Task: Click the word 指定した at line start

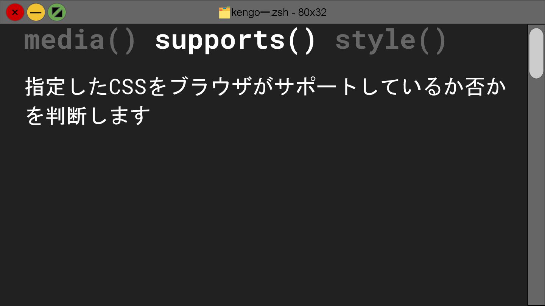Action: point(67,87)
